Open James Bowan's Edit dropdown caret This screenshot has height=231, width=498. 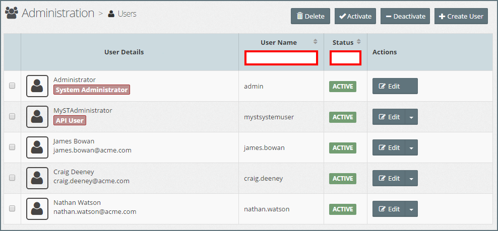(411, 147)
